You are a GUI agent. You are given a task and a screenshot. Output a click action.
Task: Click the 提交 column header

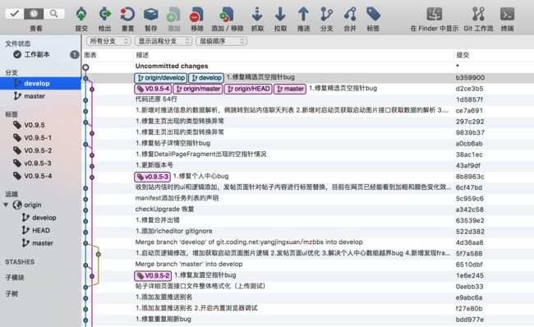[463, 55]
